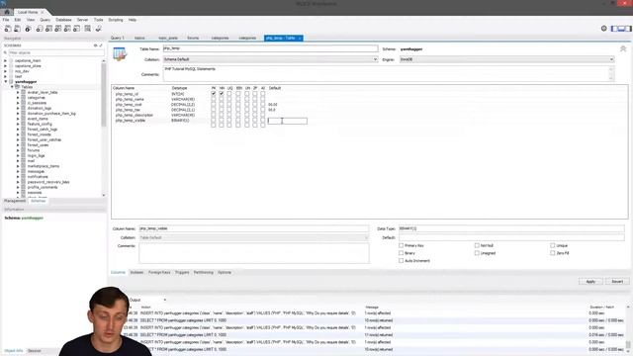
Task: Click the reconnect to DBMS toolbar icon
Action: click(99, 29)
